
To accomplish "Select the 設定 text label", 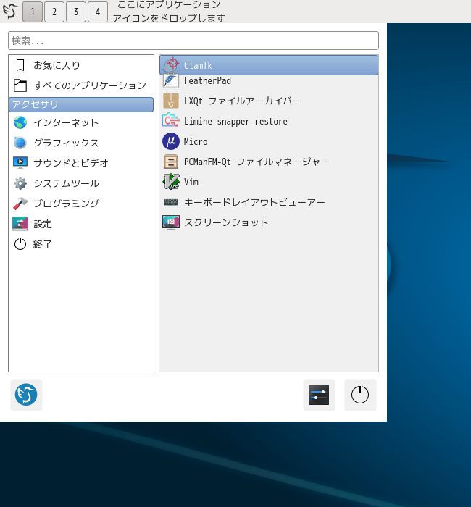I will coord(43,224).
